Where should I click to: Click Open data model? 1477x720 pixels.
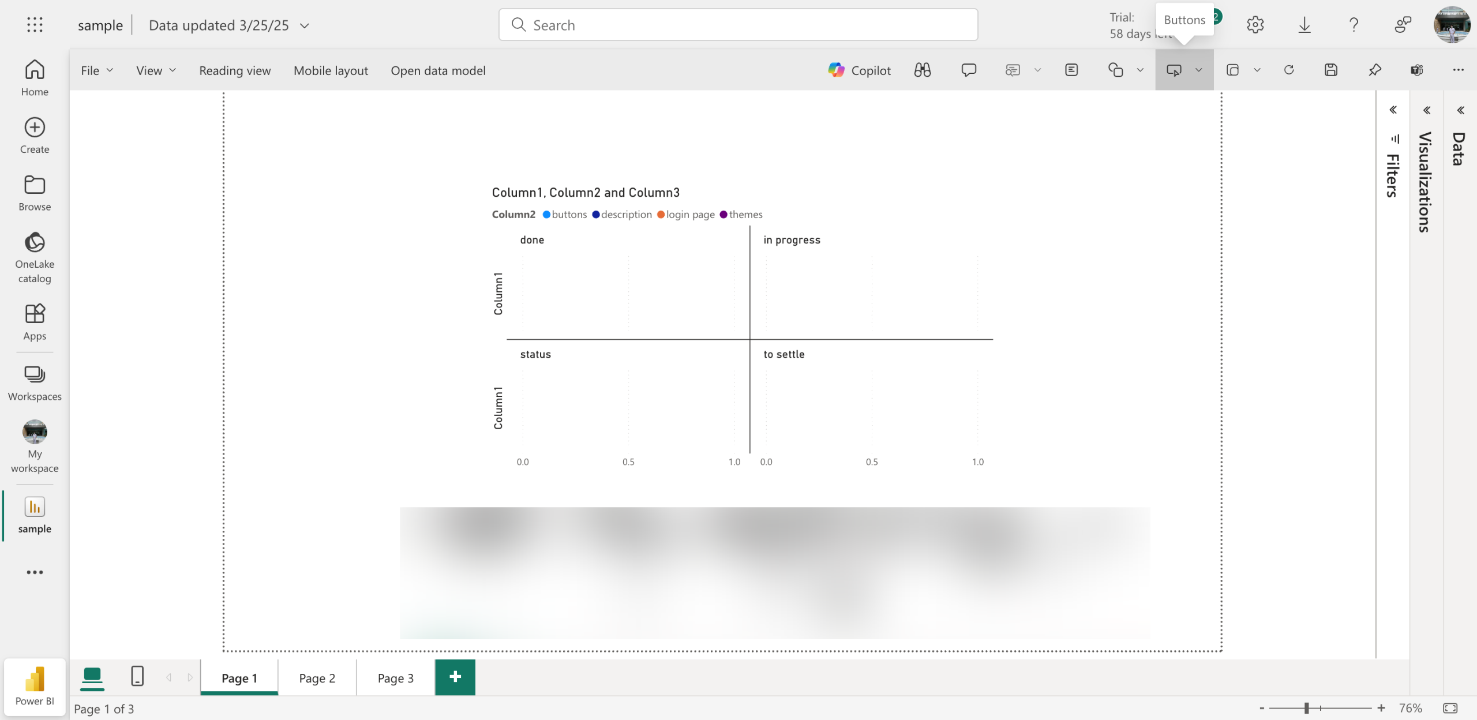coord(438,70)
